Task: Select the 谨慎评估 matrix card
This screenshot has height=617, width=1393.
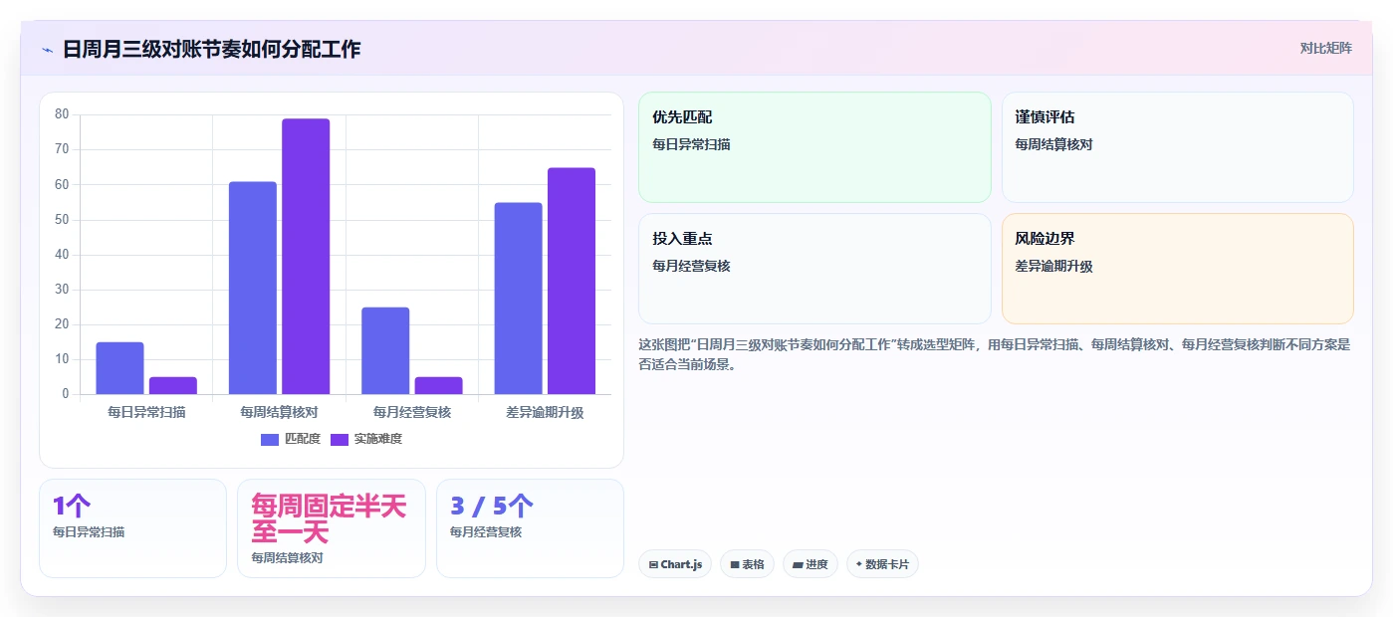Action: point(1178,147)
